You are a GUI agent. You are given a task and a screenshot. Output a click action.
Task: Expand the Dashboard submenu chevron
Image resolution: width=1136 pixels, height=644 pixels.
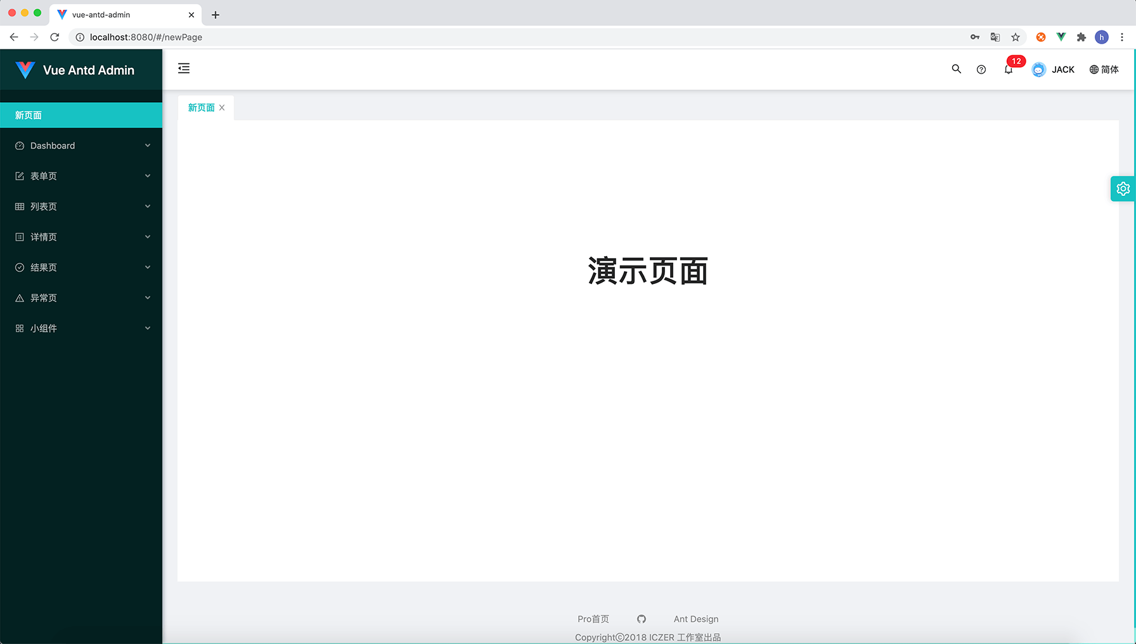(147, 145)
